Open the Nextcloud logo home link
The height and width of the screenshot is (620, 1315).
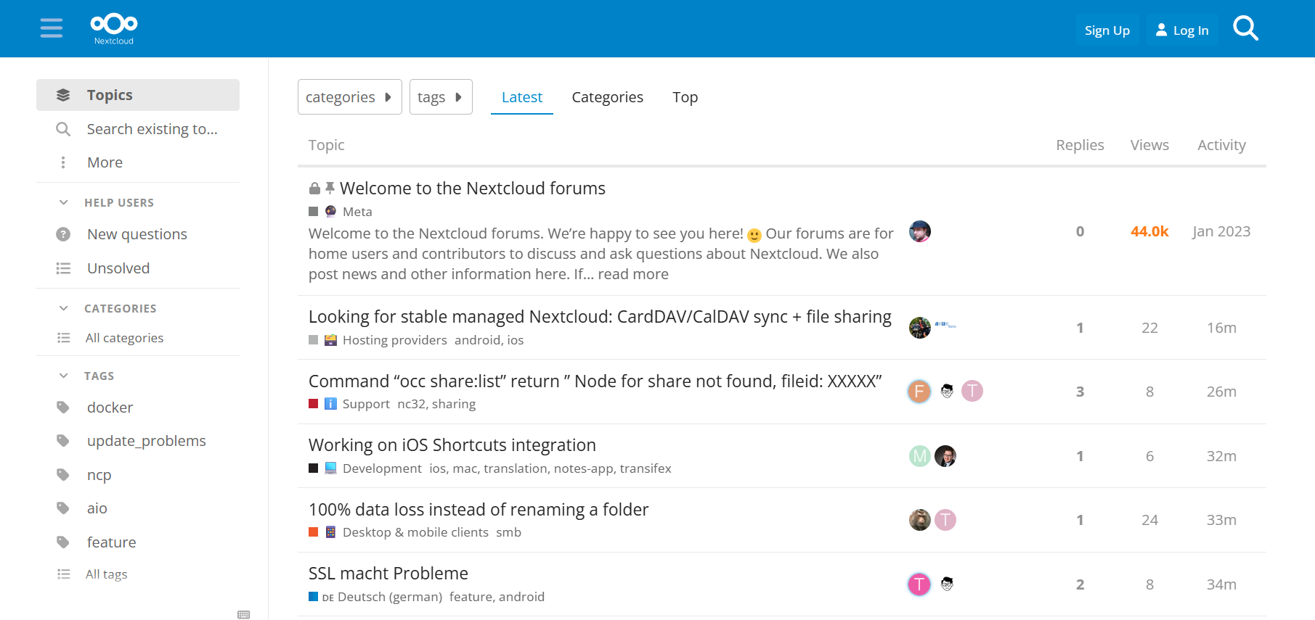(x=114, y=29)
